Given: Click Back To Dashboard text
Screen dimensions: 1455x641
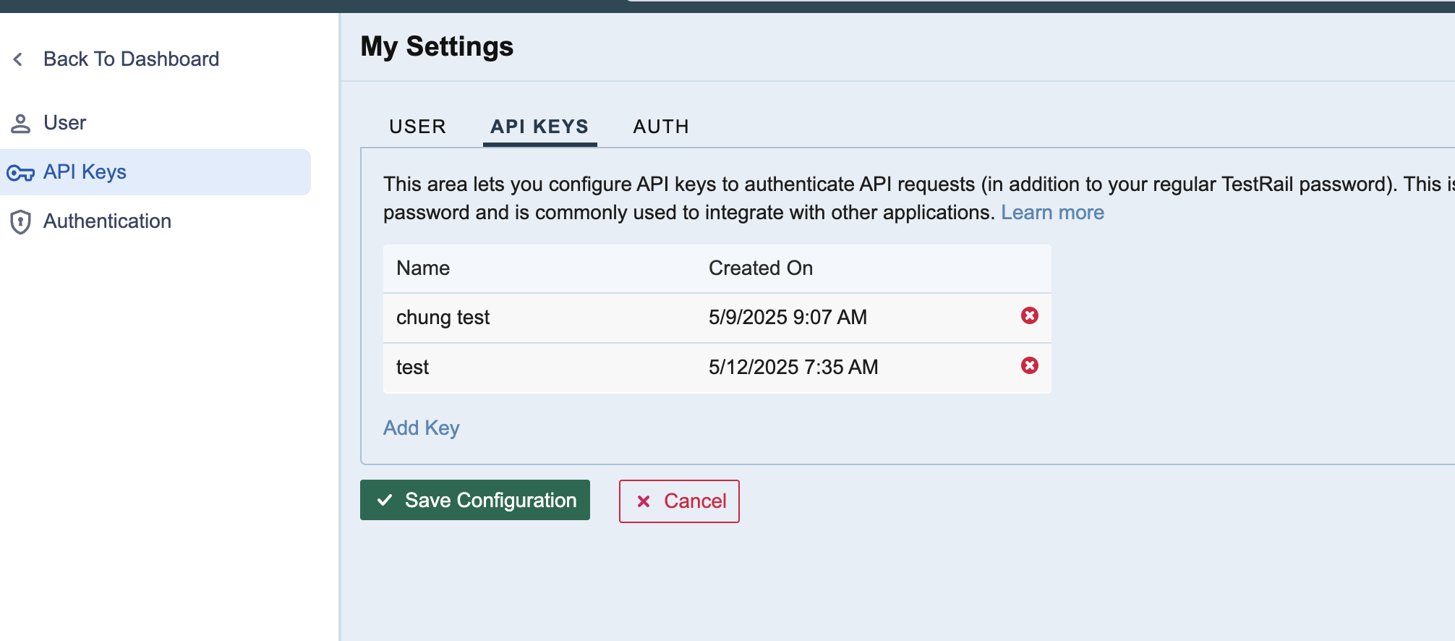Looking at the screenshot, I should point(131,59).
